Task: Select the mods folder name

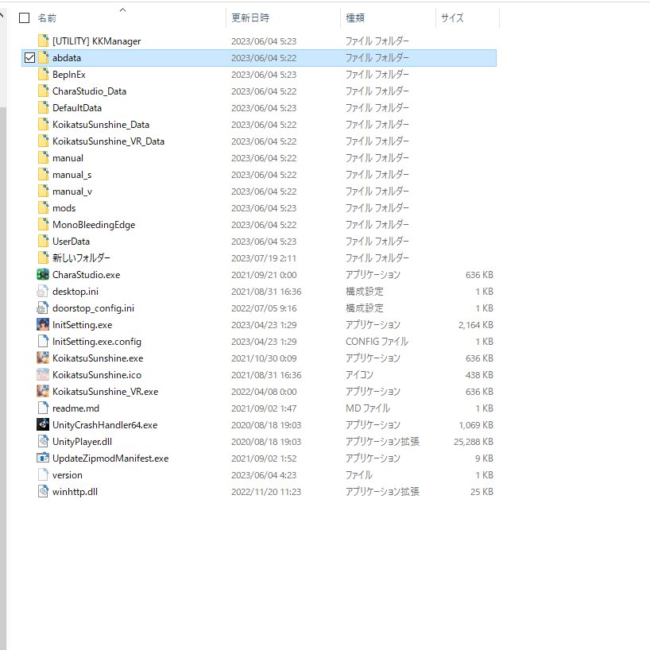Action: [64, 208]
